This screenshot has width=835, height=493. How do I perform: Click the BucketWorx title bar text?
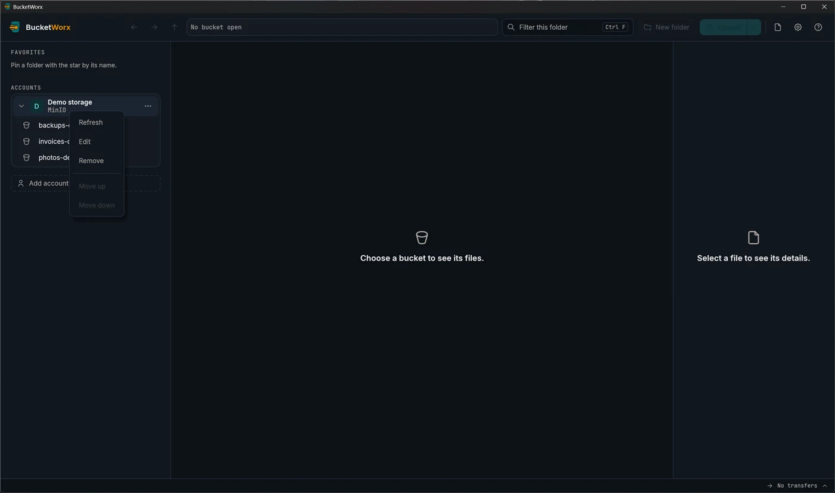(27, 7)
